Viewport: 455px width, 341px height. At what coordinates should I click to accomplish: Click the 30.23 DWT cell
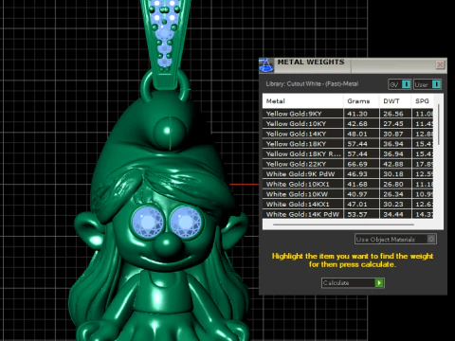[x=396, y=205]
